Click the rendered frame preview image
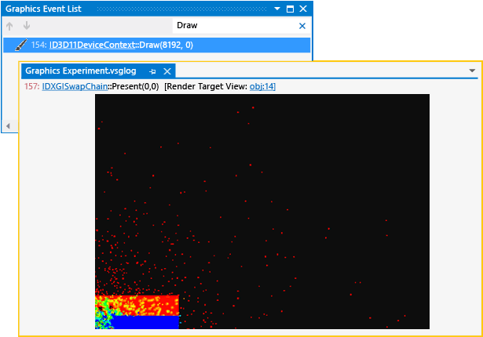 262,212
